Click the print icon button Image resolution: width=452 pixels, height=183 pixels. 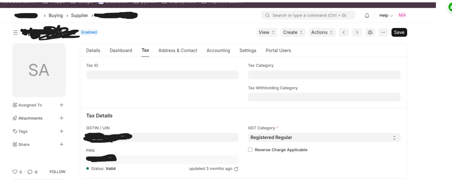pyautogui.click(x=370, y=32)
